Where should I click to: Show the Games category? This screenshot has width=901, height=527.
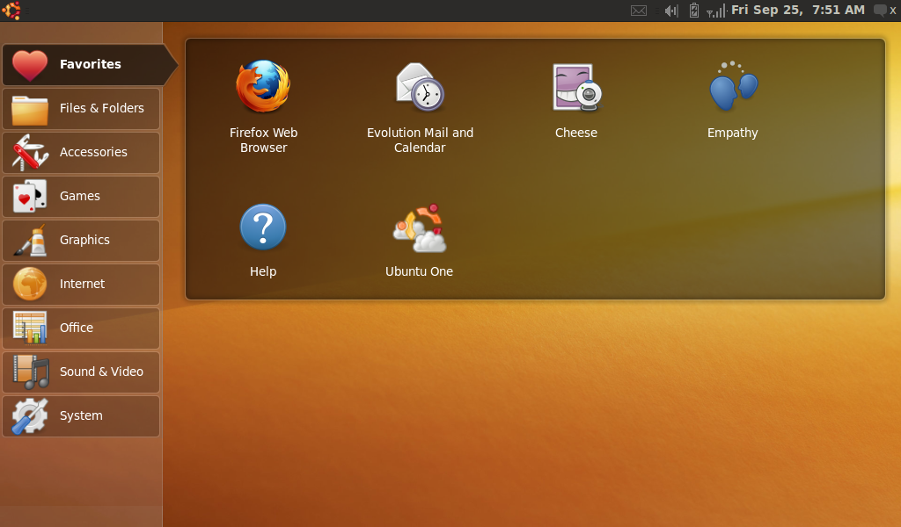pos(81,196)
